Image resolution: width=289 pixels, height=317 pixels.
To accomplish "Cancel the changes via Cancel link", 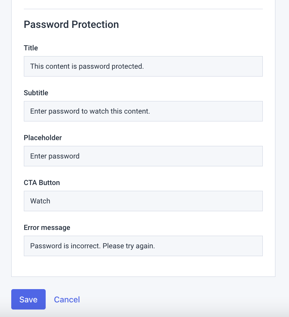I will (67, 299).
